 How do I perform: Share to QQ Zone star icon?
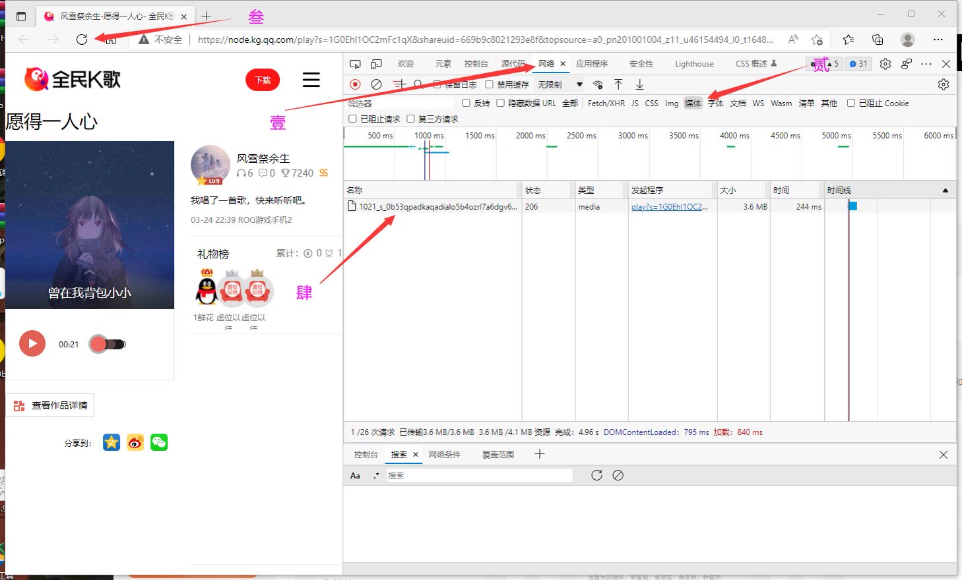point(112,442)
